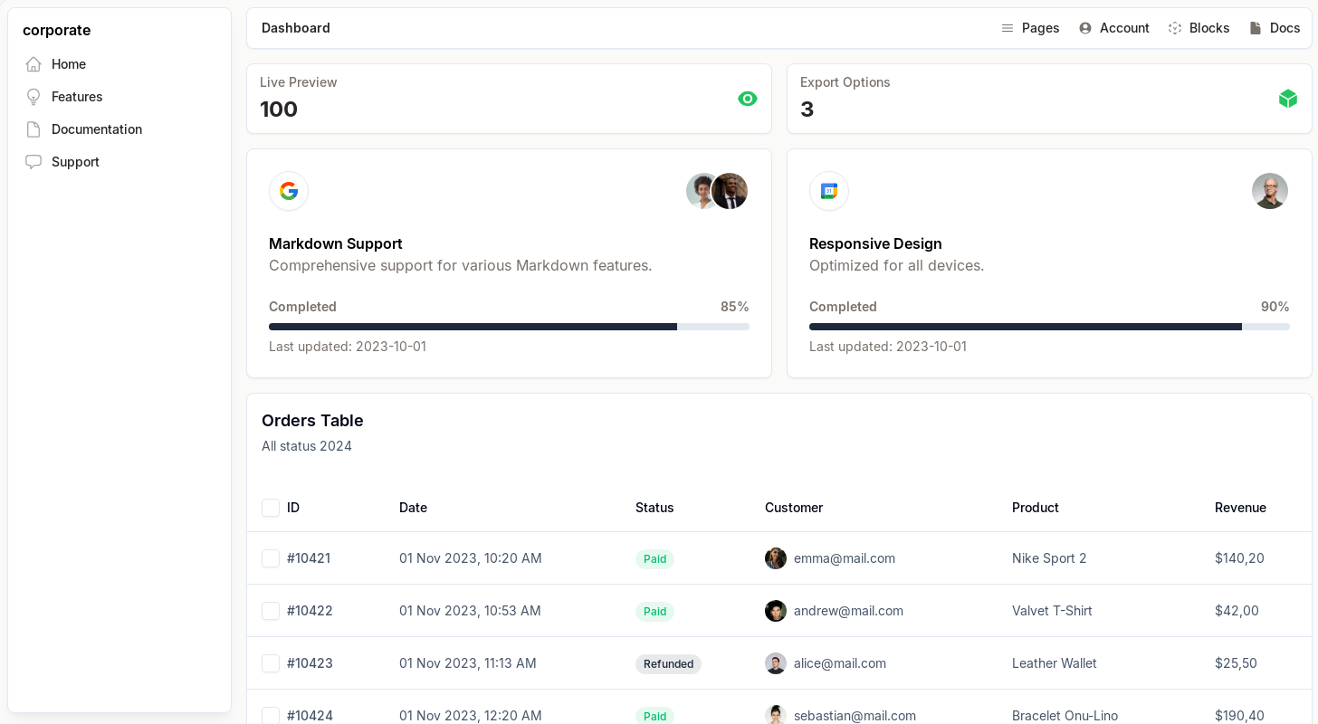This screenshot has height=724, width=1318.
Task: Click the green cube Export Options icon
Action: click(x=1287, y=99)
